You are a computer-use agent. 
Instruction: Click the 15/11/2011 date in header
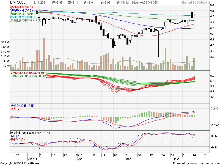pyautogui.click(x=40, y=2)
